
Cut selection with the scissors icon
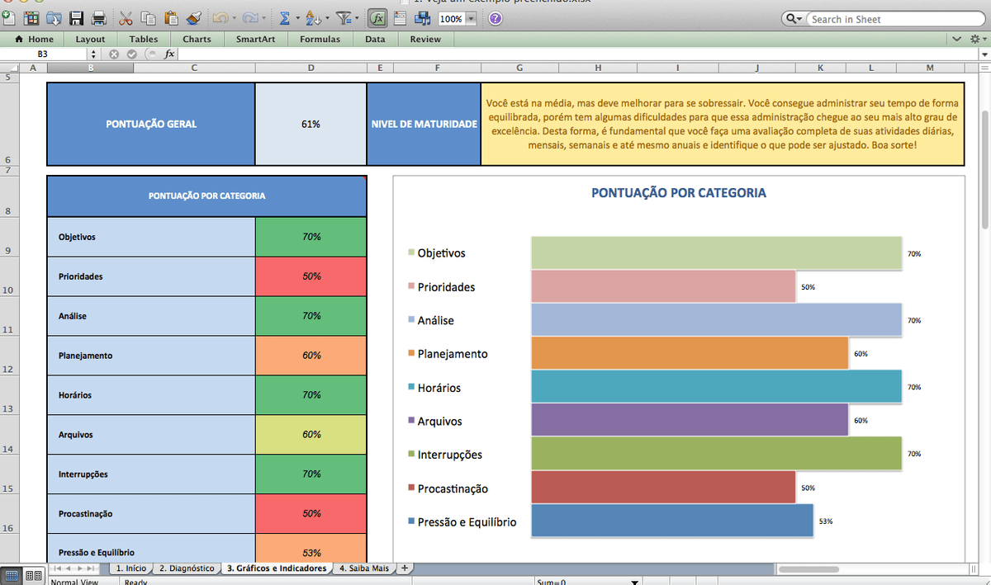pos(126,17)
